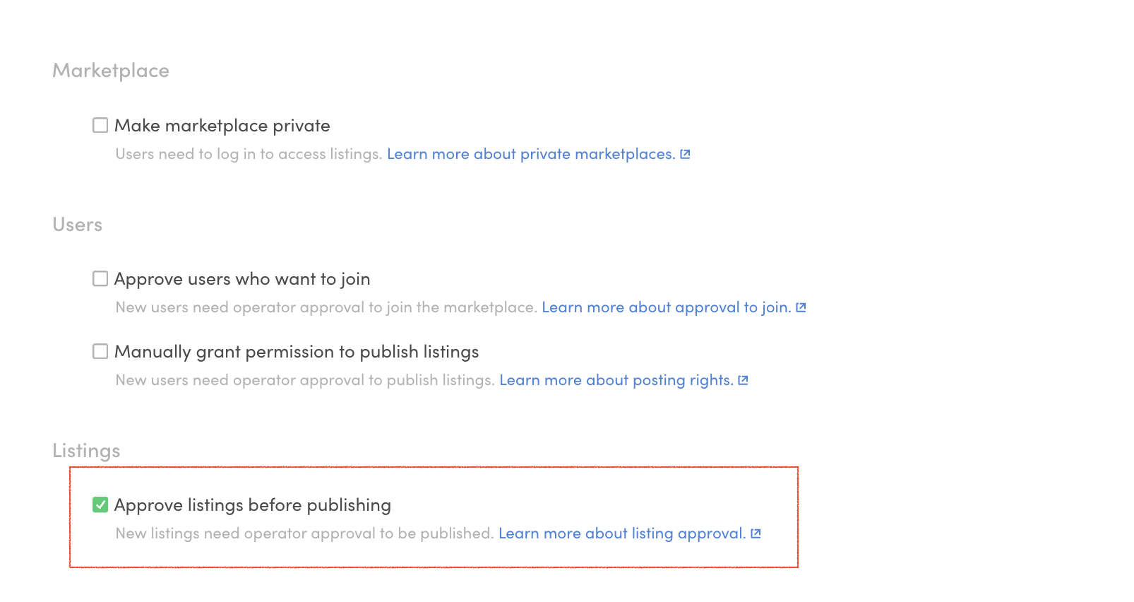Click the 'Marketplace' section heading
Image resolution: width=1134 pixels, height=602 pixels.
tap(111, 71)
